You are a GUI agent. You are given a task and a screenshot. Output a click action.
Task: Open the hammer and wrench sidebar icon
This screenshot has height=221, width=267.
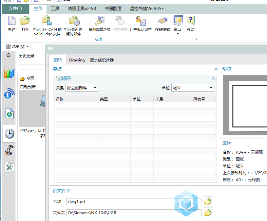(x=9, y=150)
